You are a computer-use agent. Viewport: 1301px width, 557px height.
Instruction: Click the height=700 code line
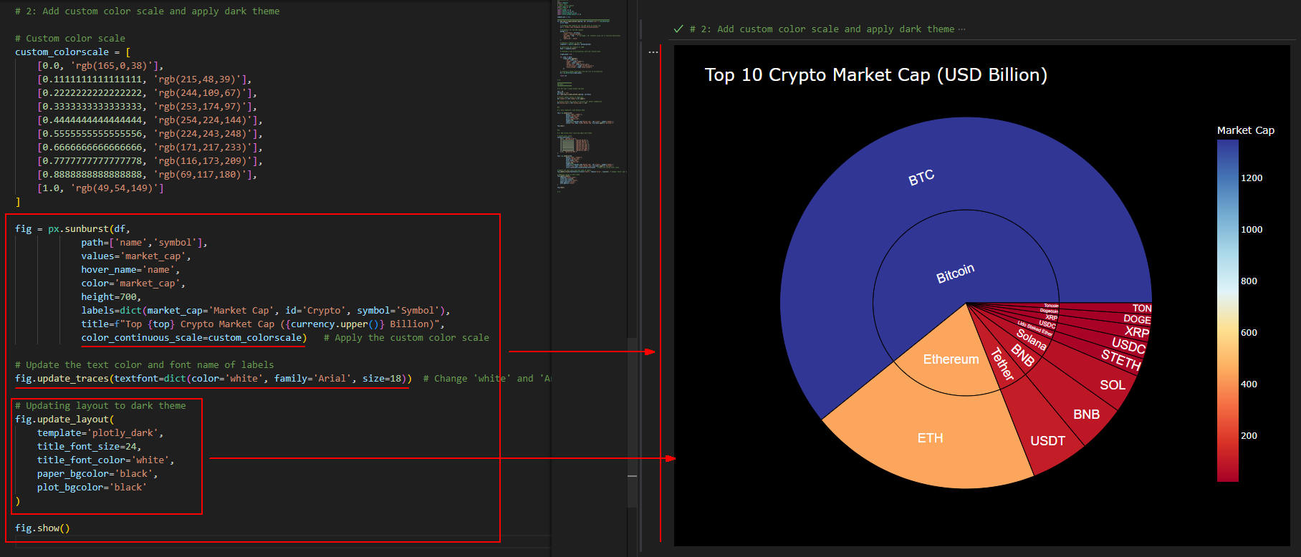click(x=111, y=297)
